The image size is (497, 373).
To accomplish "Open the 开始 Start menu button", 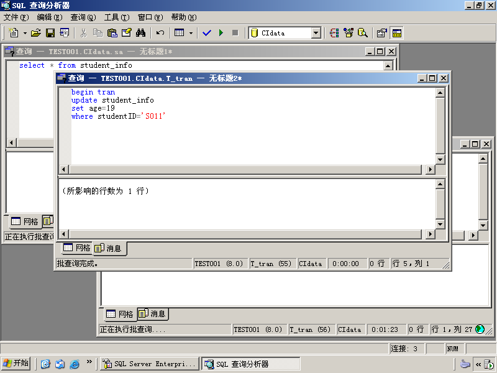I will [x=16, y=364].
